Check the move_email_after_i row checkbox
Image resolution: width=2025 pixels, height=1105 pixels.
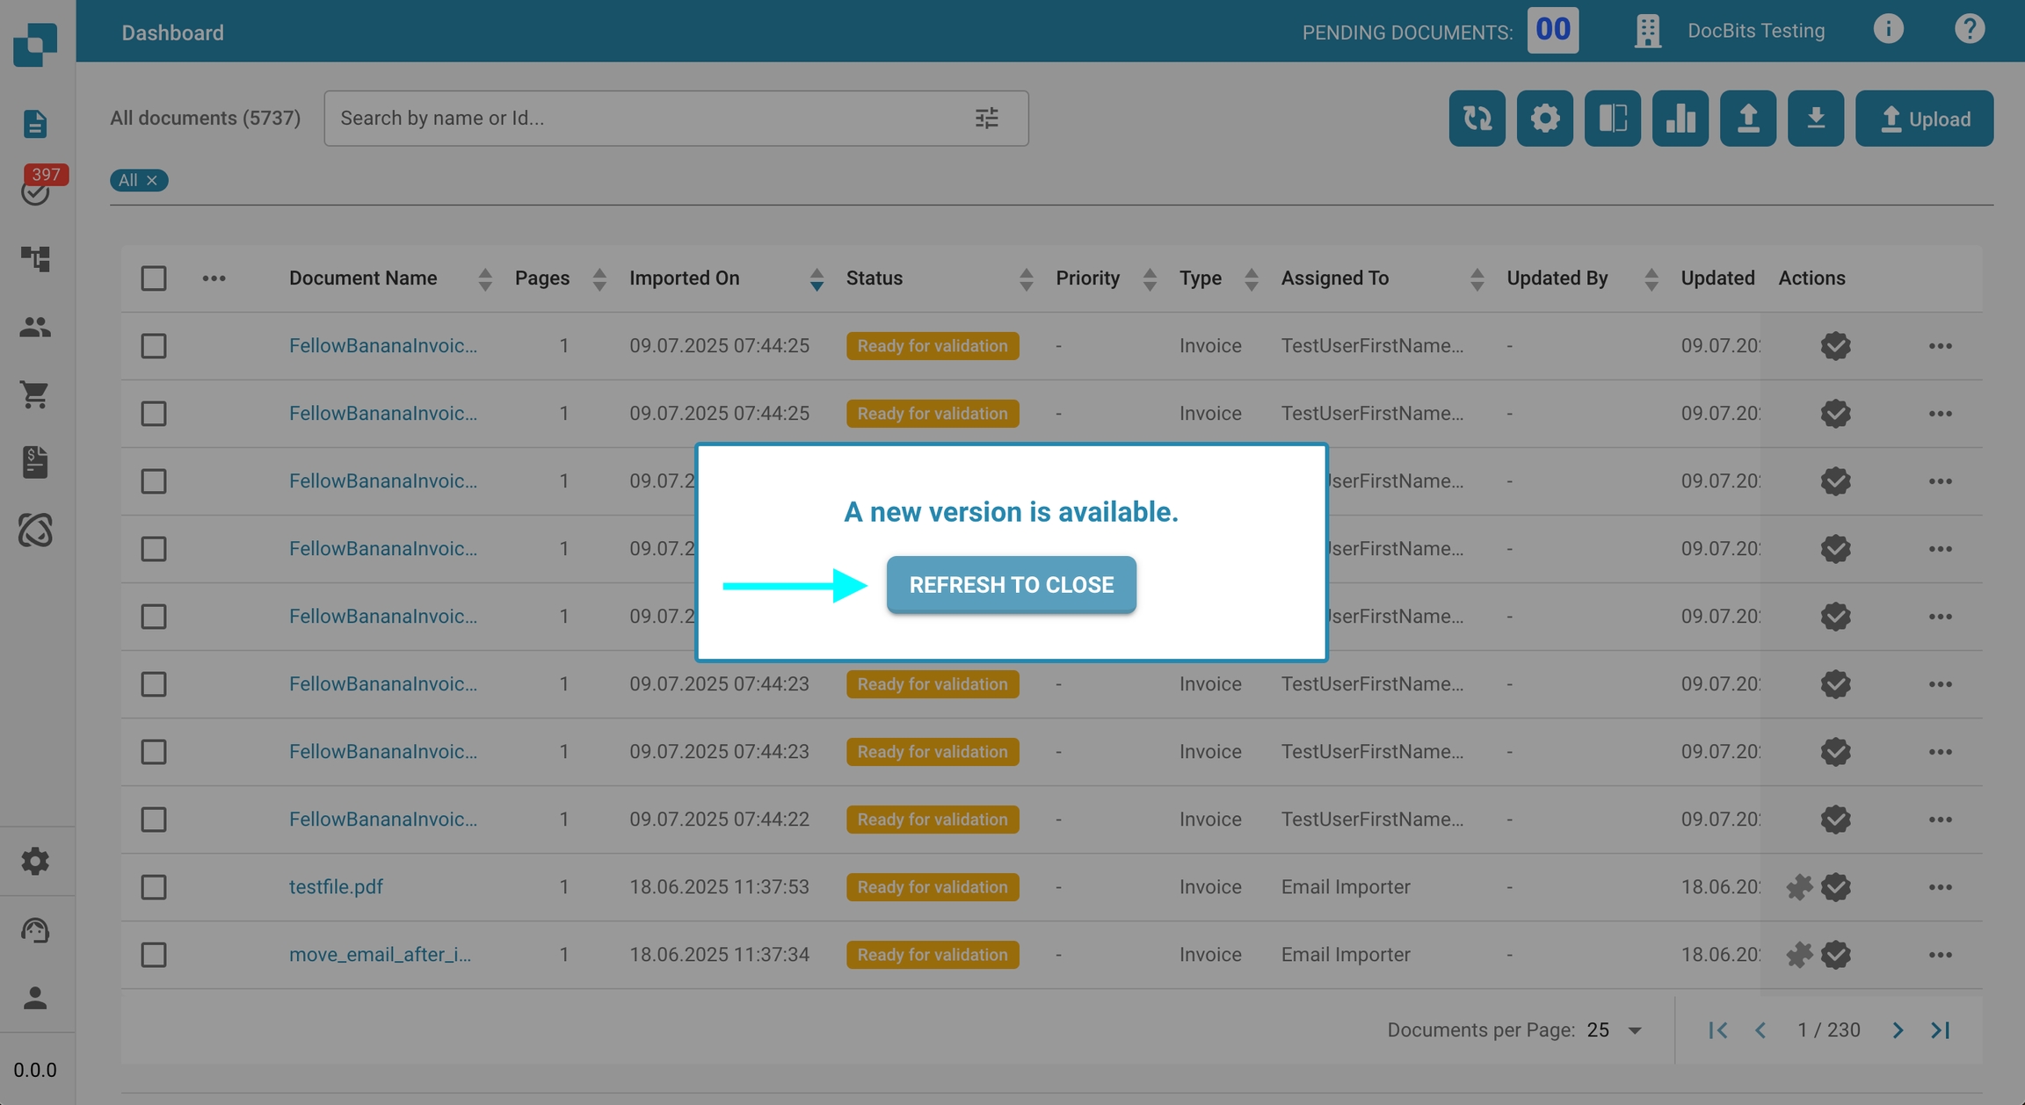coord(154,955)
